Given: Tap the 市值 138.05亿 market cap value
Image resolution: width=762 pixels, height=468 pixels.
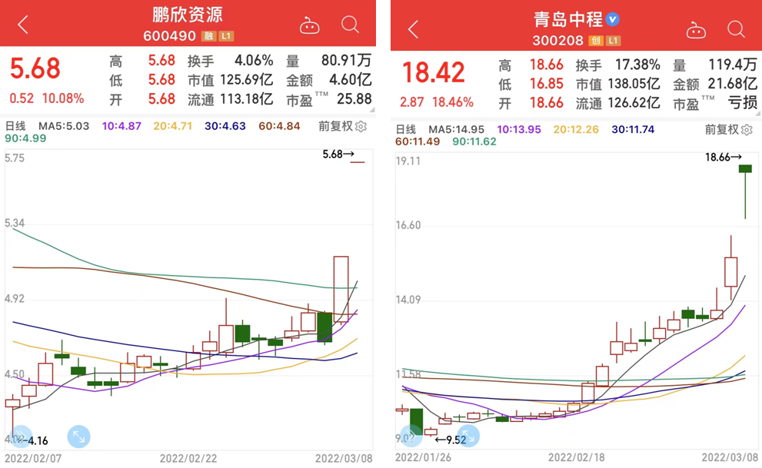Looking at the screenshot, I should [634, 84].
